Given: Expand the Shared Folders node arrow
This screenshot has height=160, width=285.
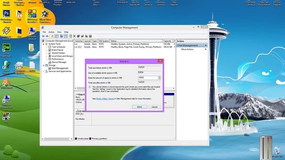Looking at the screenshot, I should [47, 53].
